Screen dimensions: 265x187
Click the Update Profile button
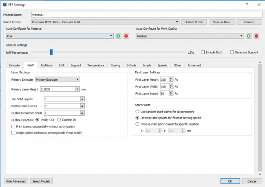click(x=194, y=22)
